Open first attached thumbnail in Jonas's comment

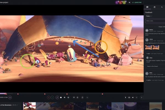click(x=148, y=47)
